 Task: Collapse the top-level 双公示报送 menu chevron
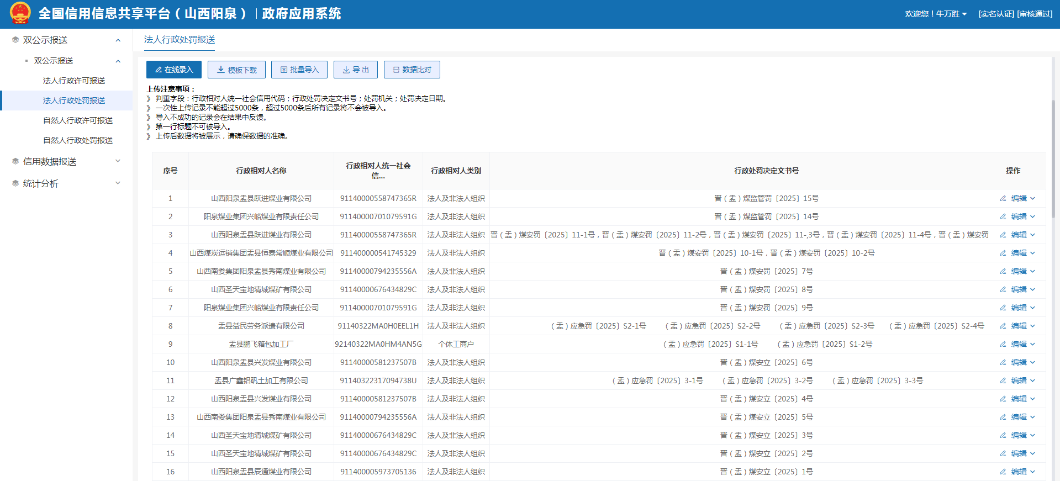point(118,40)
